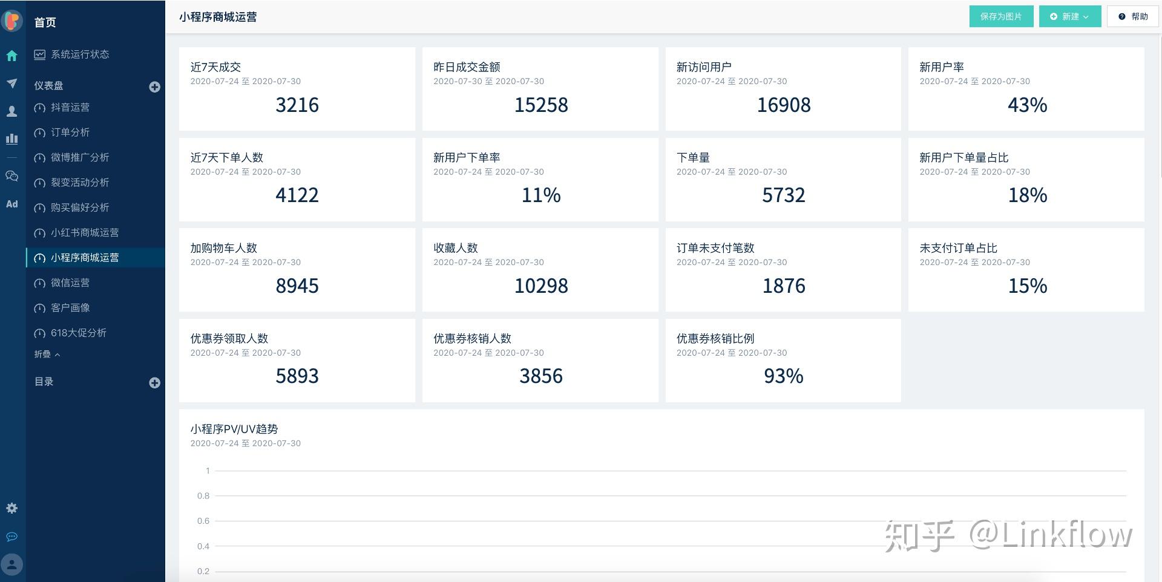Viewport: 1162px width, 582px height.
Task: Collapse the dashboard list via 折叠
Action: click(x=47, y=355)
